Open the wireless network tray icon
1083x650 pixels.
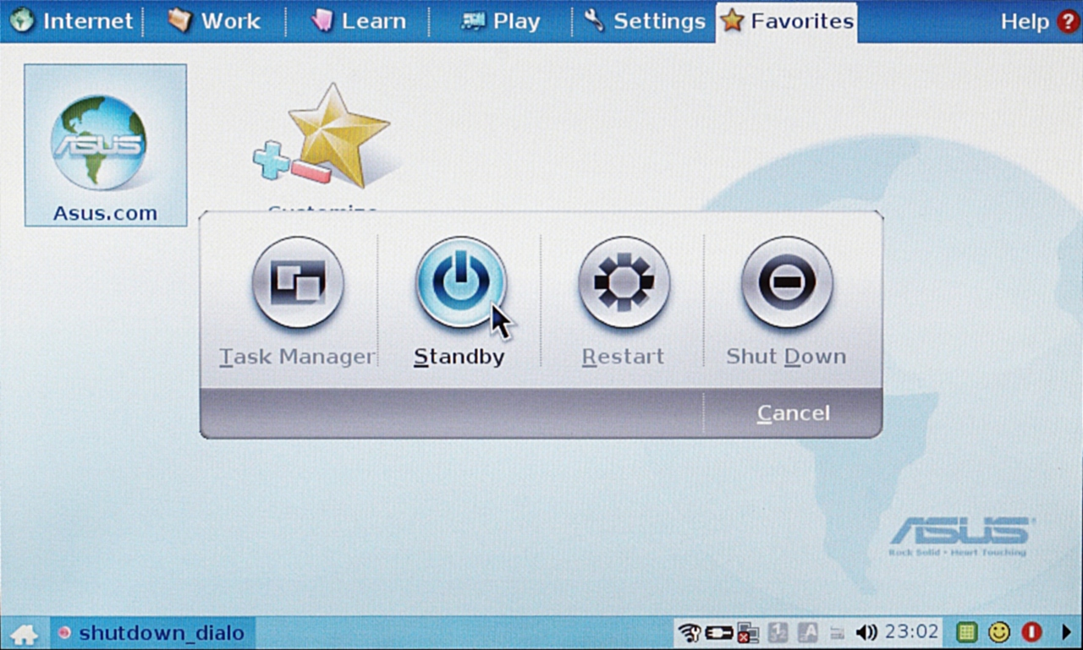point(690,632)
